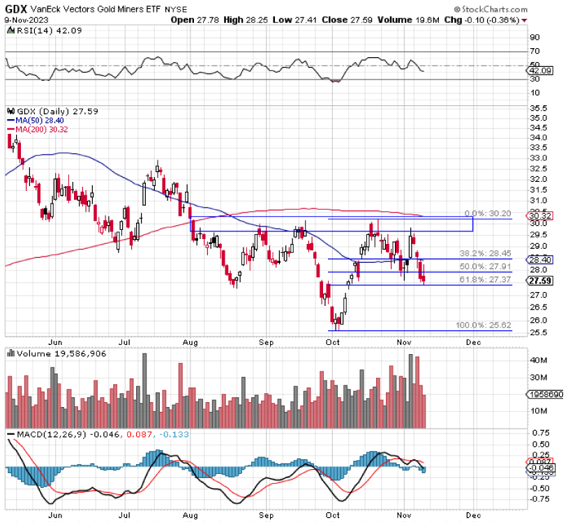This screenshot has width=568, height=522.
Task: Click the GDX candlestick icon in price legend
Action: [x=10, y=111]
